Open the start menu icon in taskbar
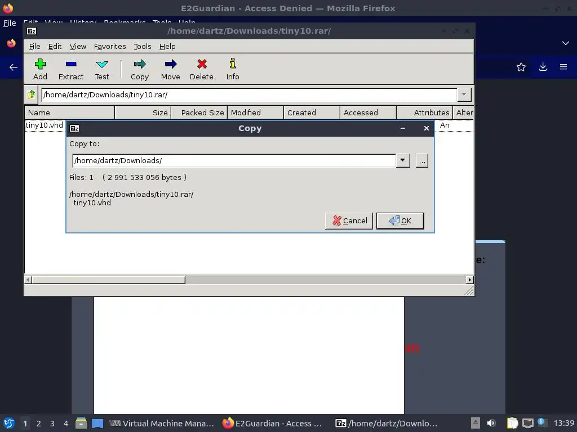Screen dimensions: 577x432 pos(9,423)
